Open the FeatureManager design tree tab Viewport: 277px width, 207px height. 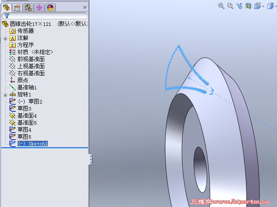pyautogui.click(x=7, y=7)
